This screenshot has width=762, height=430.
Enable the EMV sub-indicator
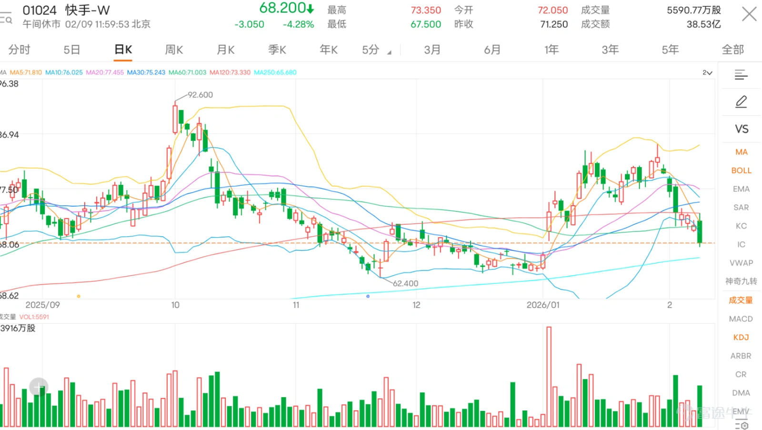point(741,411)
